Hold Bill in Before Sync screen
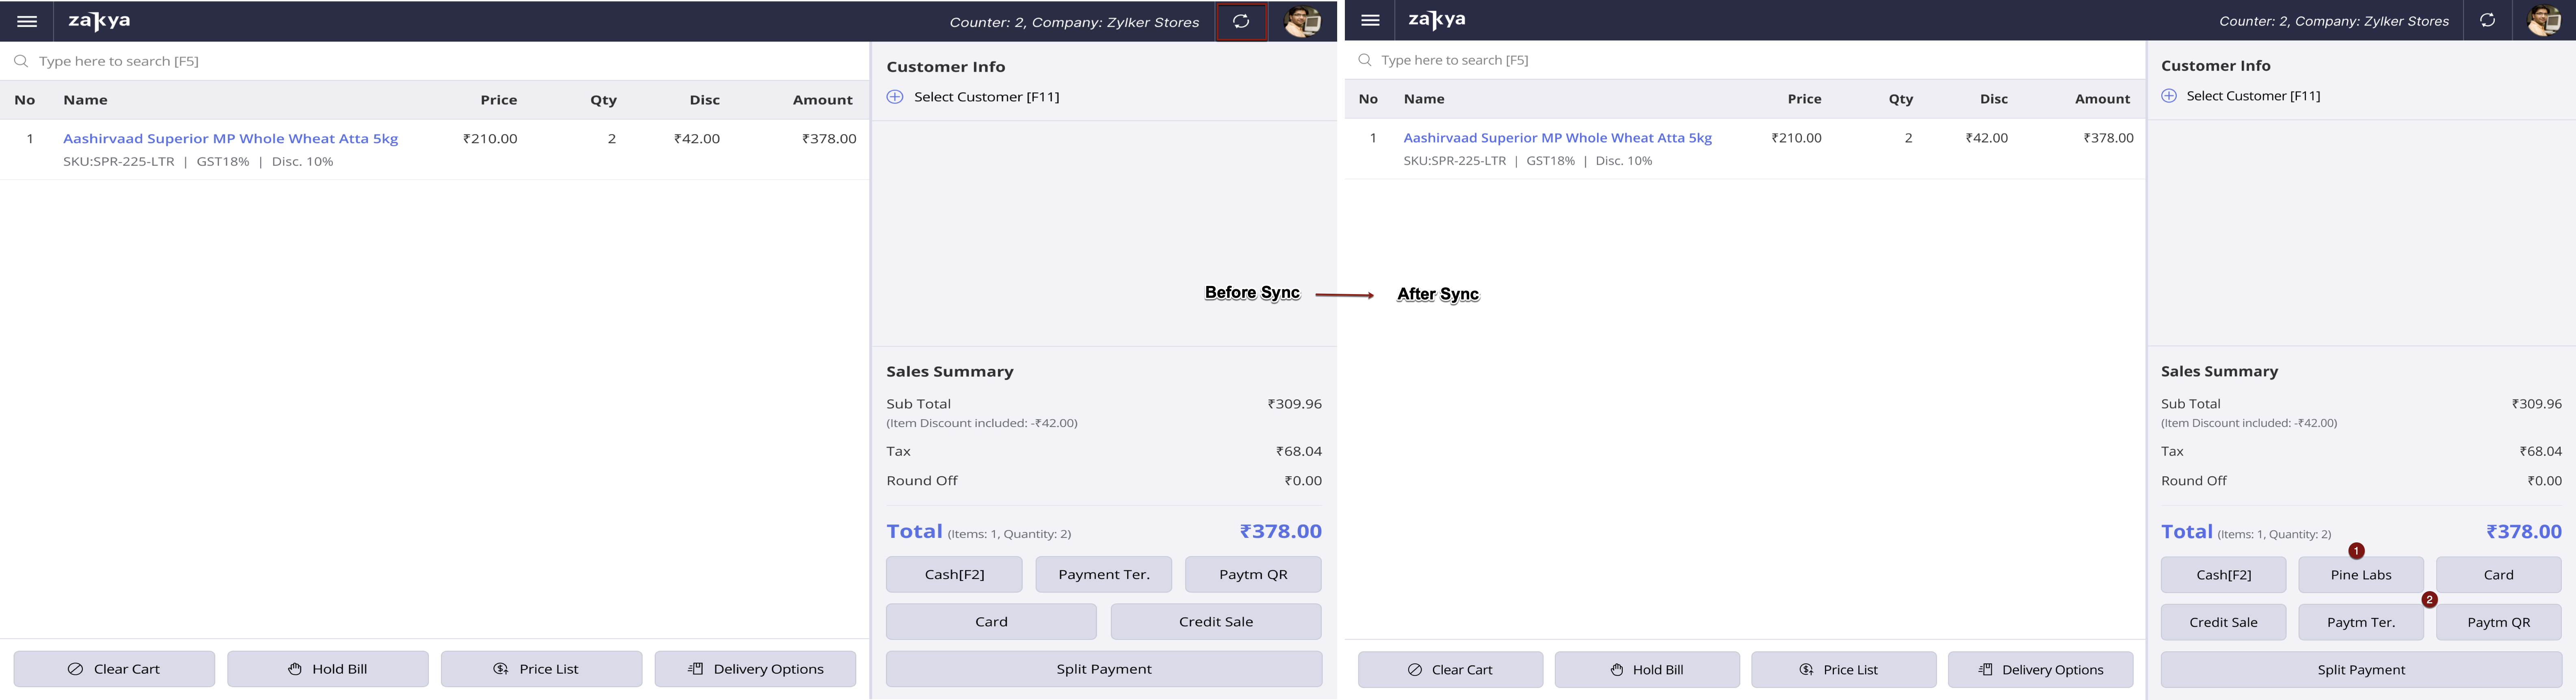This screenshot has width=2576, height=700. (x=328, y=669)
